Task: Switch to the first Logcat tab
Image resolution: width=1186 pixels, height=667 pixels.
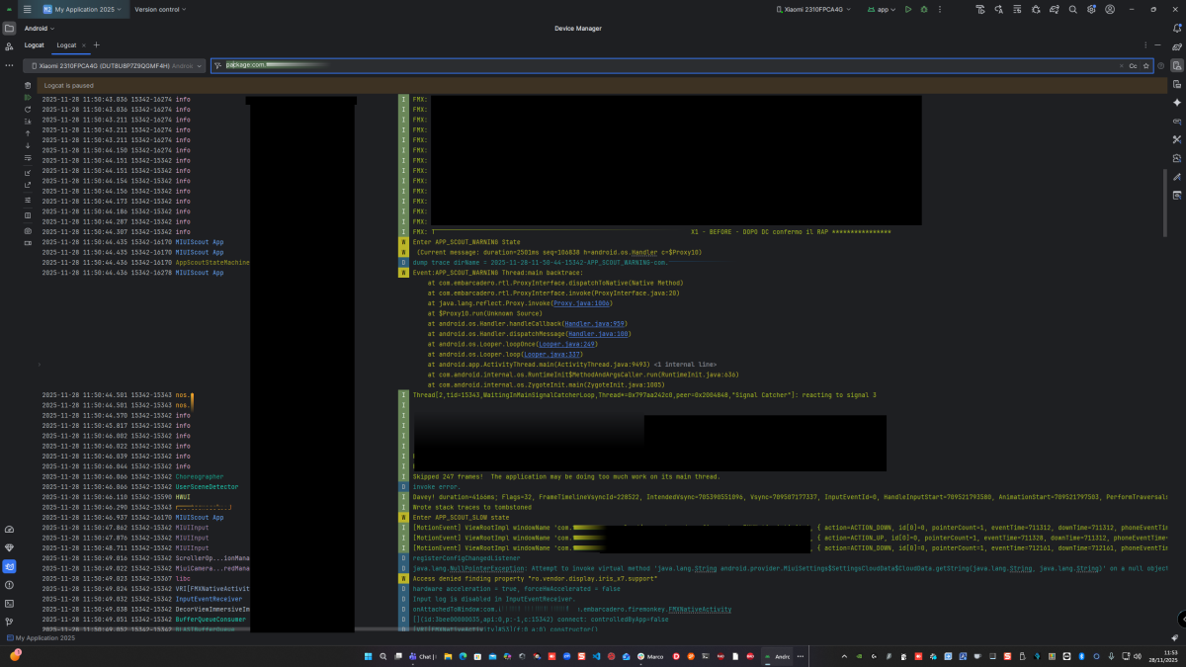Action: coord(34,45)
